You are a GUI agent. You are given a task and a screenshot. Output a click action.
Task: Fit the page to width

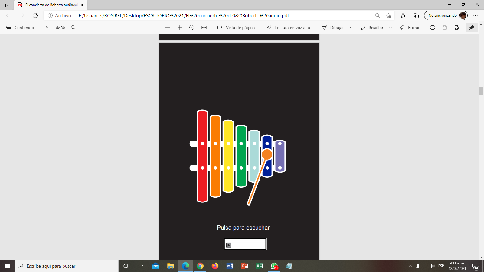click(204, 28)
